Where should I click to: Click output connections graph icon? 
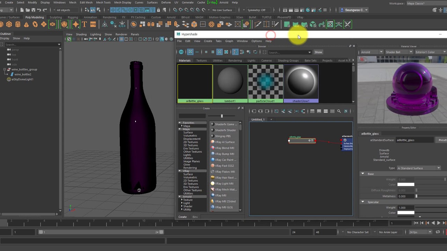pyautogui.click(x=267, y=111)
